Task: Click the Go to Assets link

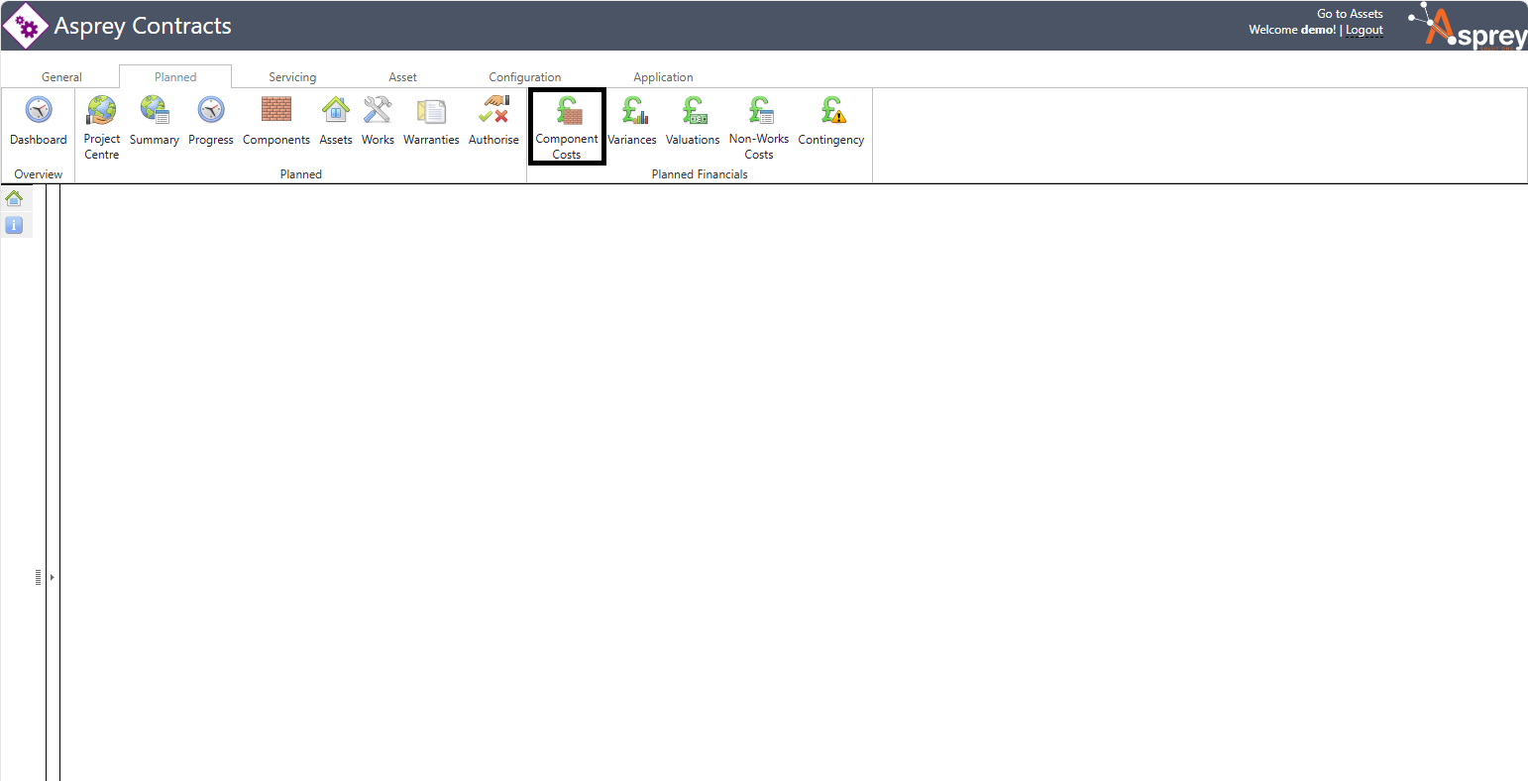Action: click(1350, 14)
